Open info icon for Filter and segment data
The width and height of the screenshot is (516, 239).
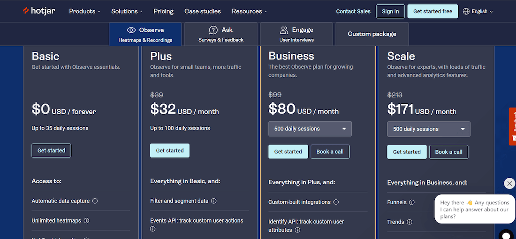213,201
